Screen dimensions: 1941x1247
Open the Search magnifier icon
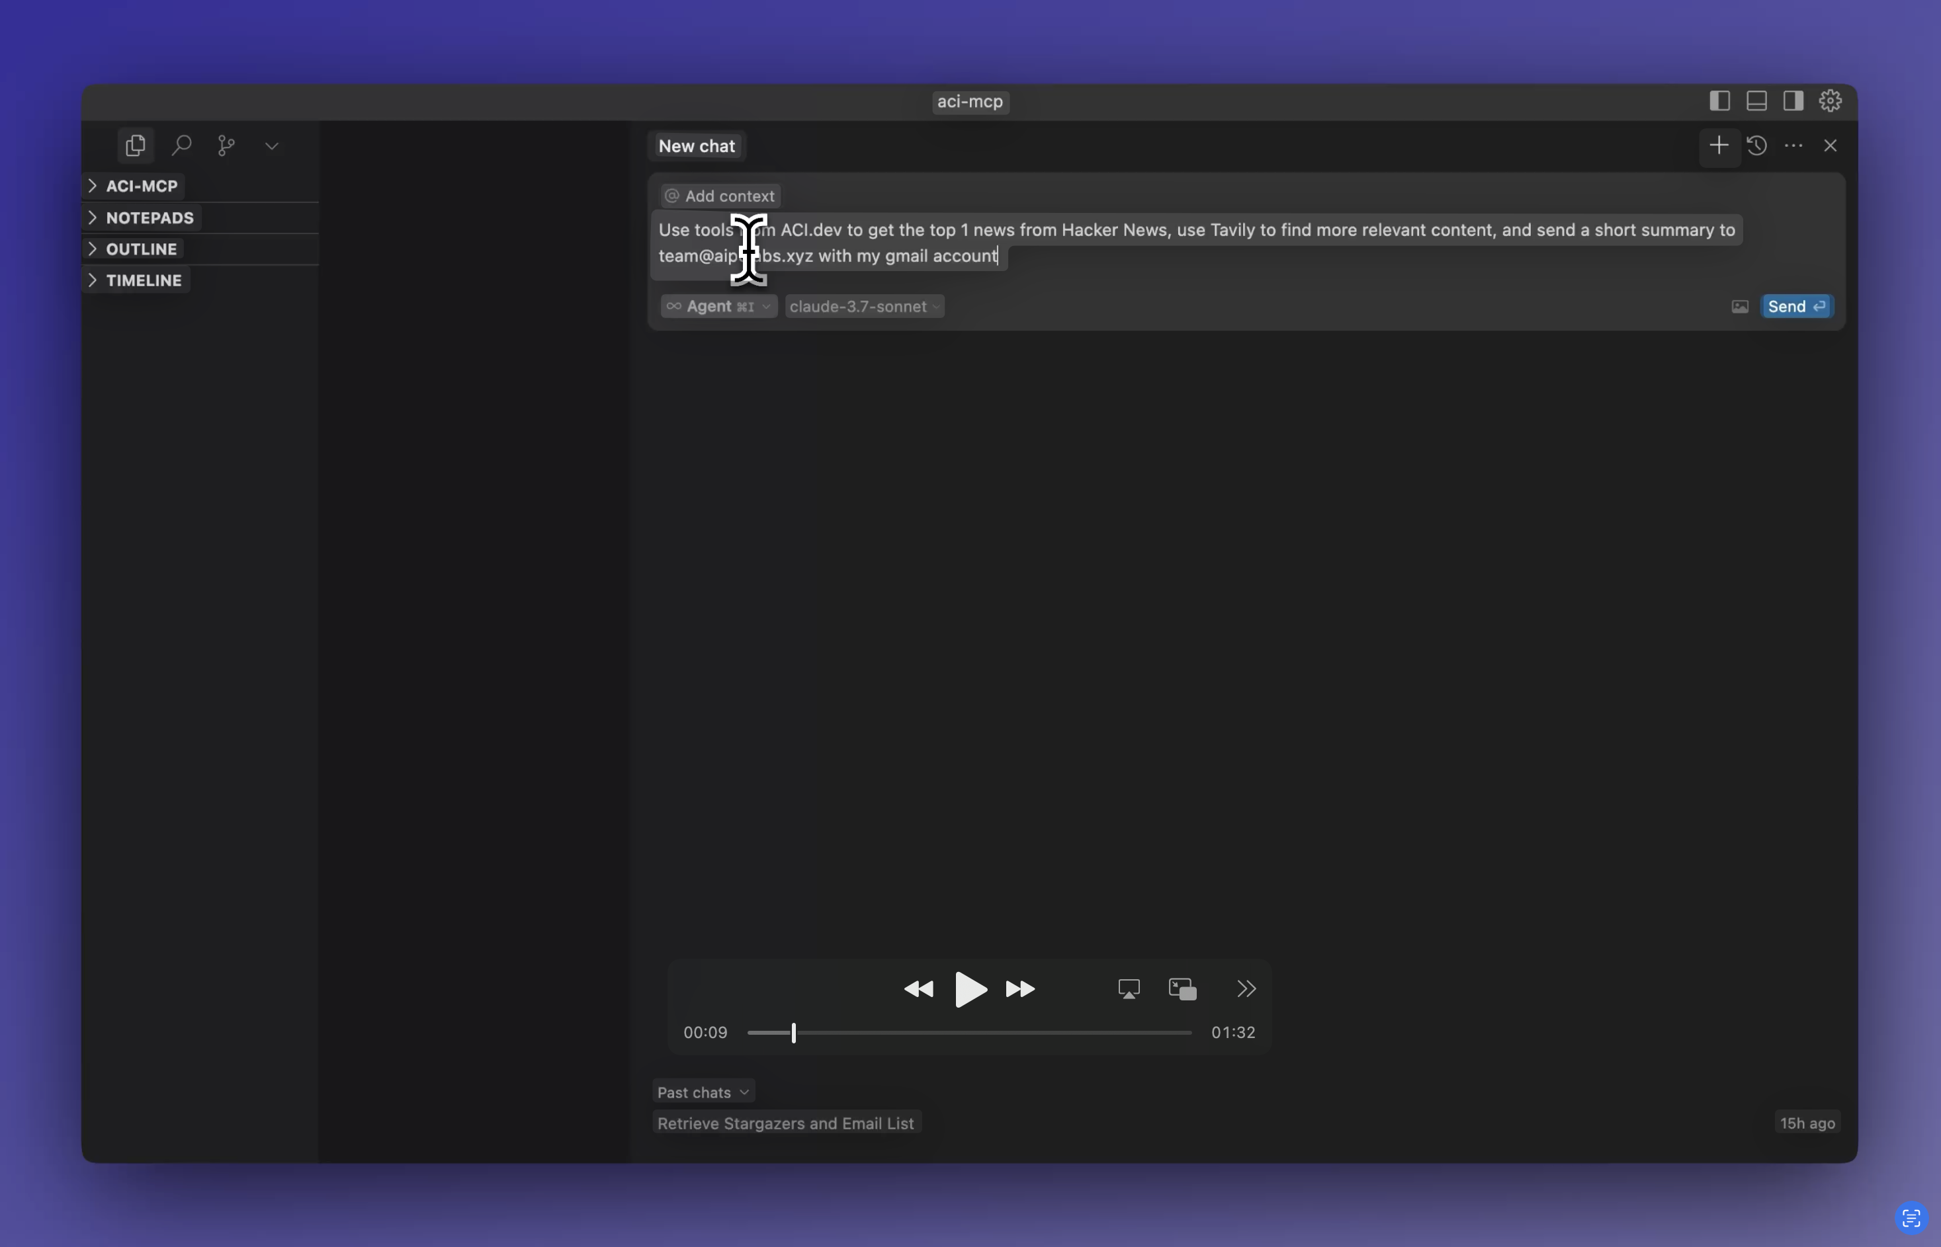(x=181, y=145)
